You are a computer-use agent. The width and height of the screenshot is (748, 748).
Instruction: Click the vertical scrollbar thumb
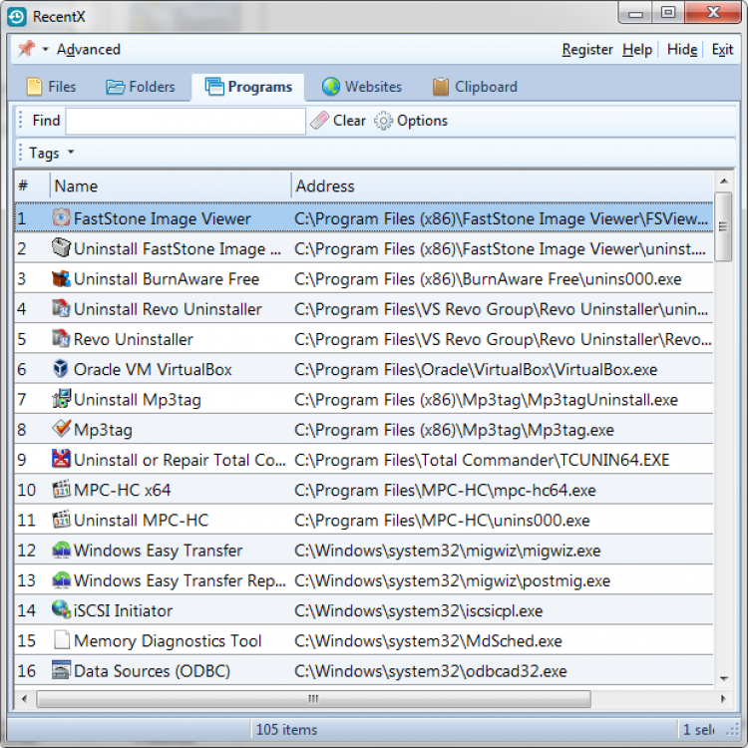point(723,226)
